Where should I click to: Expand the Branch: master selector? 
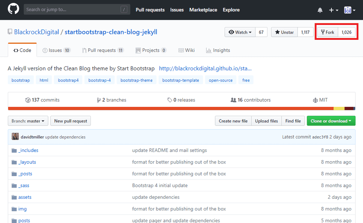[28, 121]
